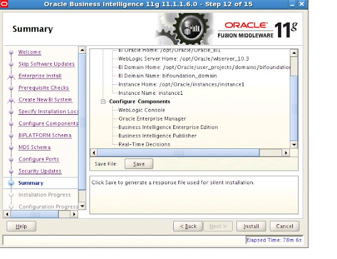The width and height of the screenshot is (337, 259).
Task: Click the Configure Ports step bullet icon
Action: (x=11, y=160)
